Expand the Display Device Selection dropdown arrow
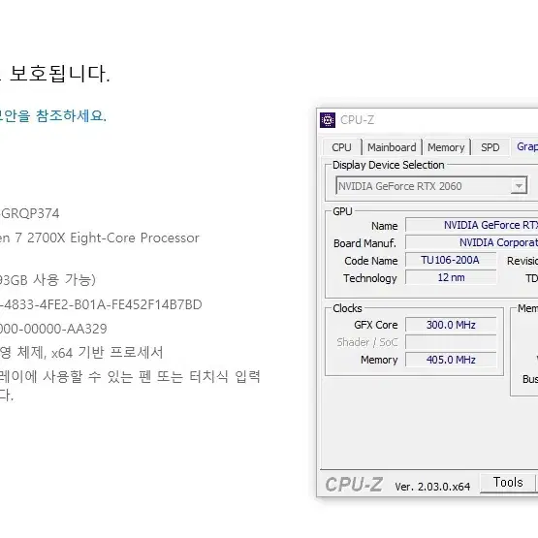538x538 pixels. click(519, 186)
